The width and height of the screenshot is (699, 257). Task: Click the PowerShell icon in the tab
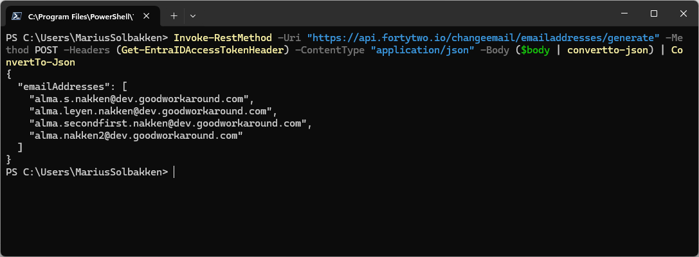pos(16,14)
